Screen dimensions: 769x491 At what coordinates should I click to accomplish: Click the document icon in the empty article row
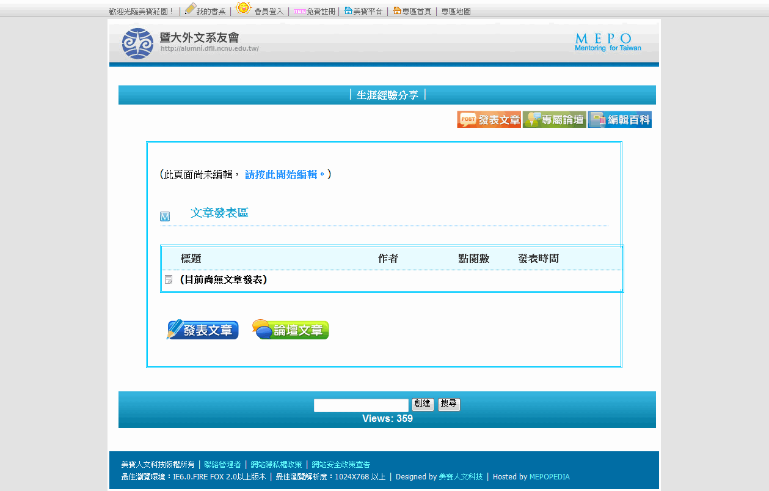pyautogui.click(x=169, y=279)
